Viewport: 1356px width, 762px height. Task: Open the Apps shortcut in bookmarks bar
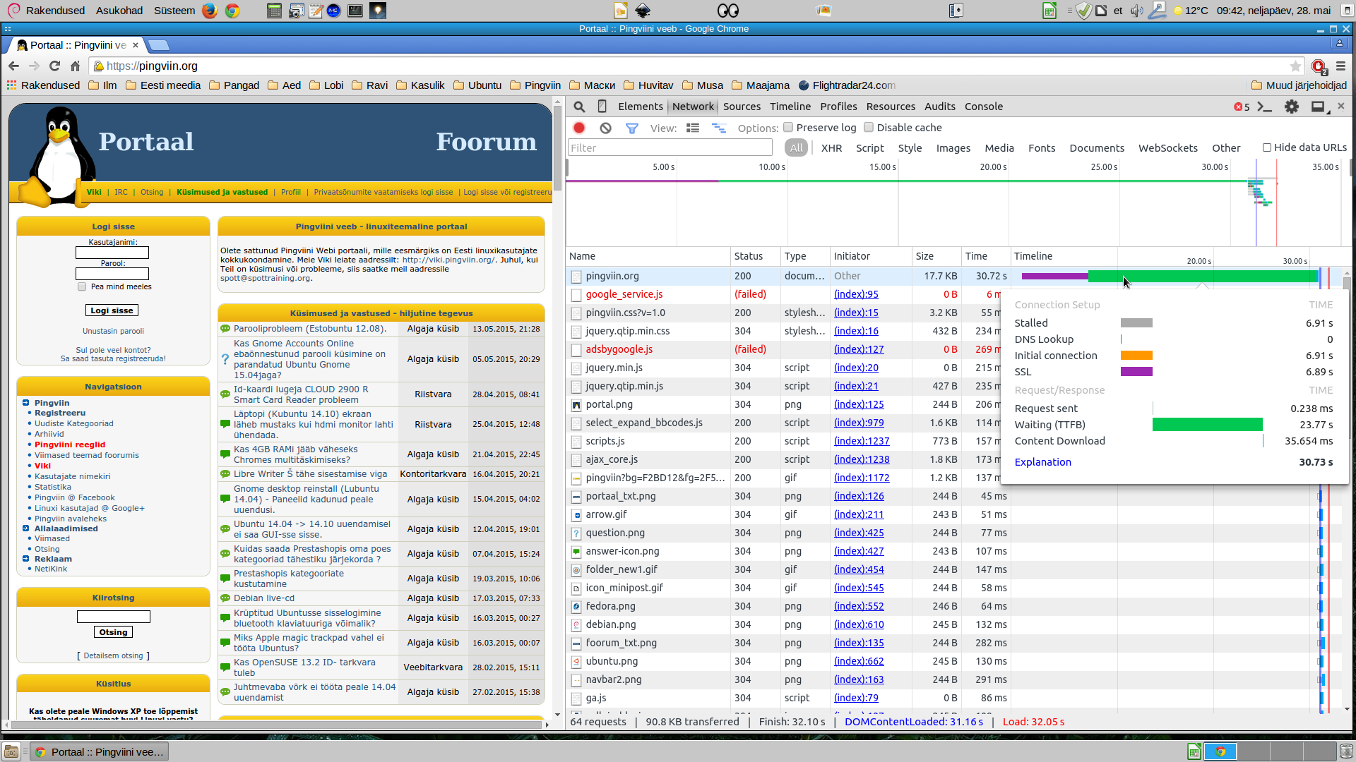click(x=43, y=85)
